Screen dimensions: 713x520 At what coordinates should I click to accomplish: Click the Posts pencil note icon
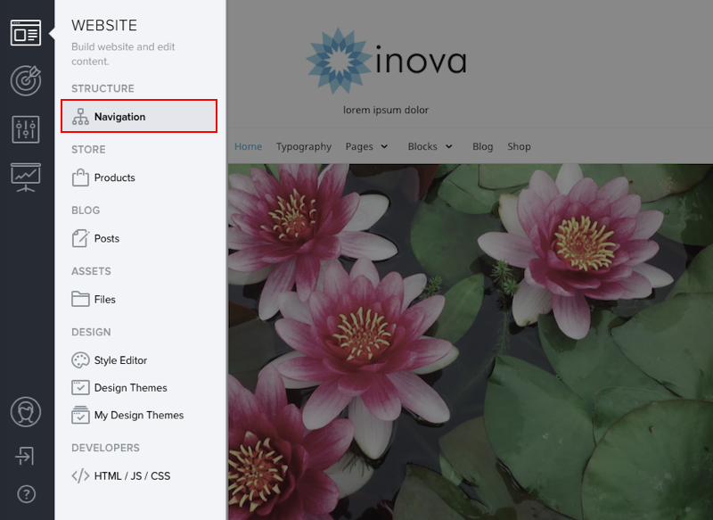pyautogui.click(x=80, y=238)
